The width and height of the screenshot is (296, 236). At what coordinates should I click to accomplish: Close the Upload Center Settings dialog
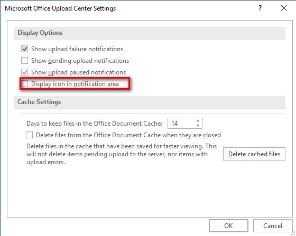[x=284, y=8]
